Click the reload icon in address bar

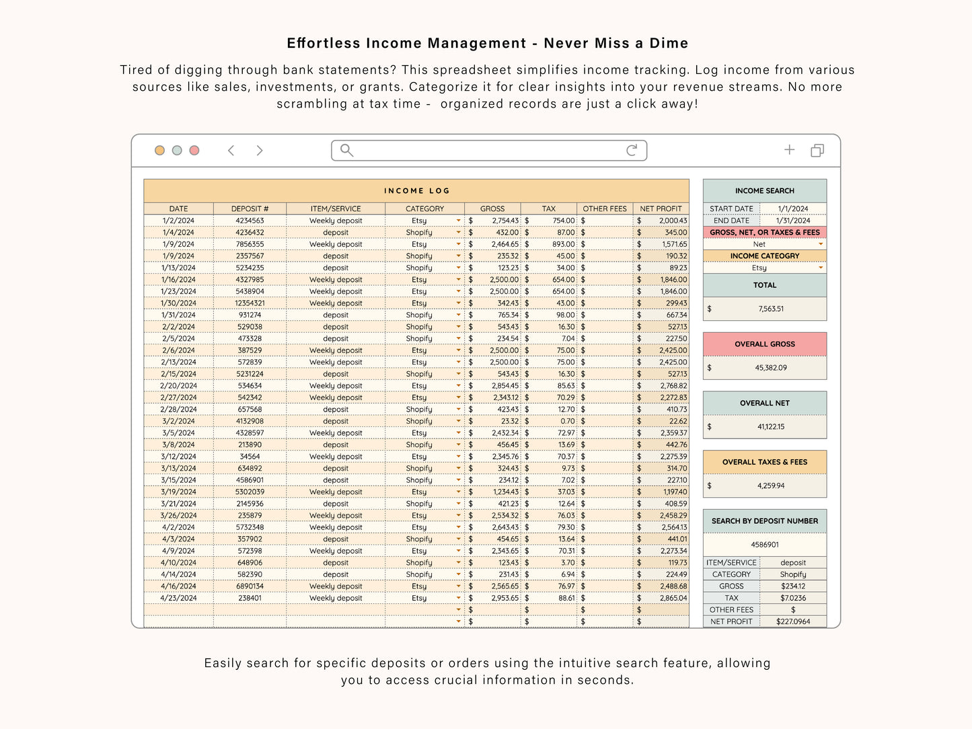click(631, 150)
